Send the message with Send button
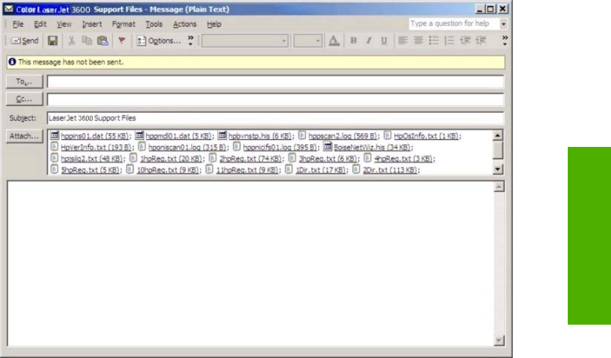 pos(25,41)
